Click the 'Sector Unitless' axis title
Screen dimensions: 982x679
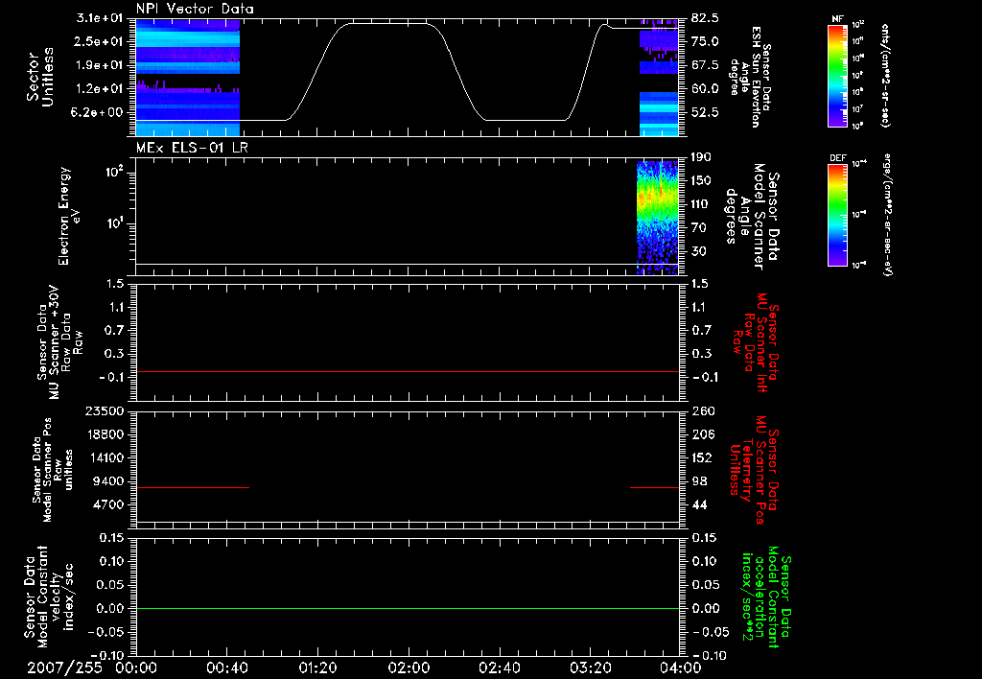[x=40, y=77]
